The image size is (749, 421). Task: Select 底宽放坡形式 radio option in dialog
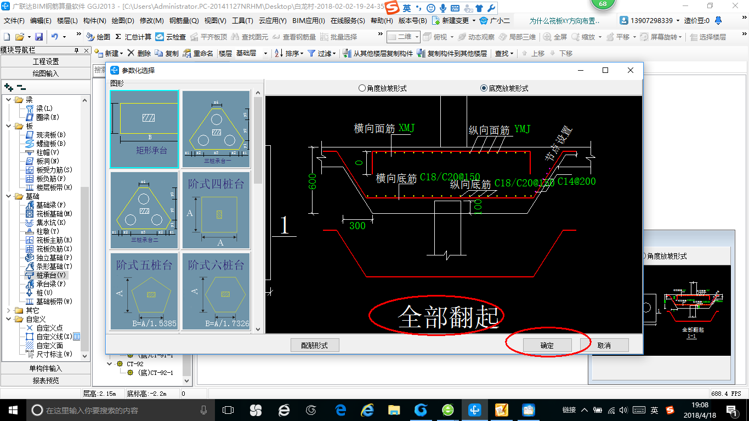[x=504, y=88]
